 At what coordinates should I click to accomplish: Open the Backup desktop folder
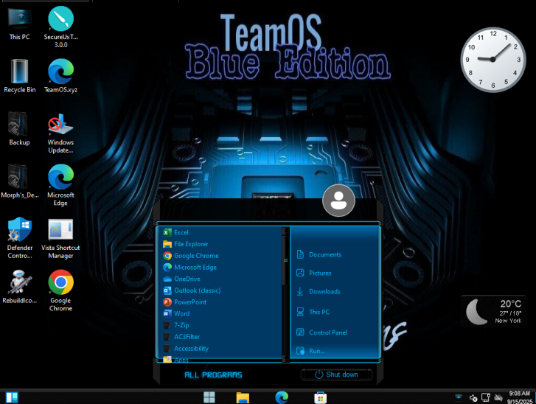(19, 128)
